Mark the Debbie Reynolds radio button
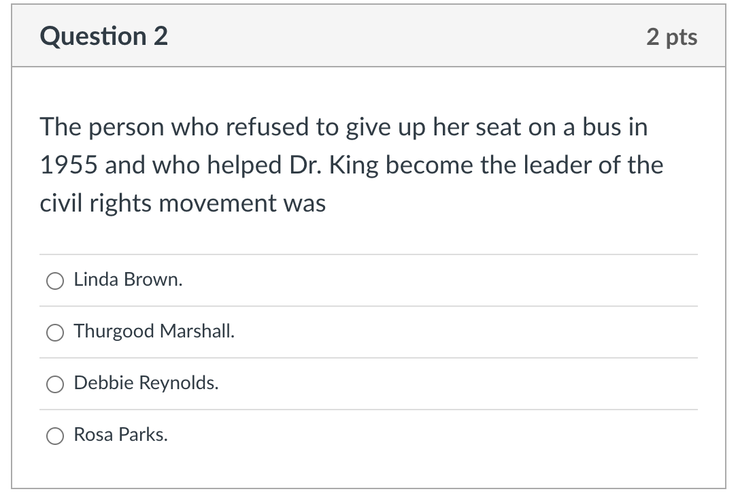This screenshot has width=755, height=498. coord(55,384)
